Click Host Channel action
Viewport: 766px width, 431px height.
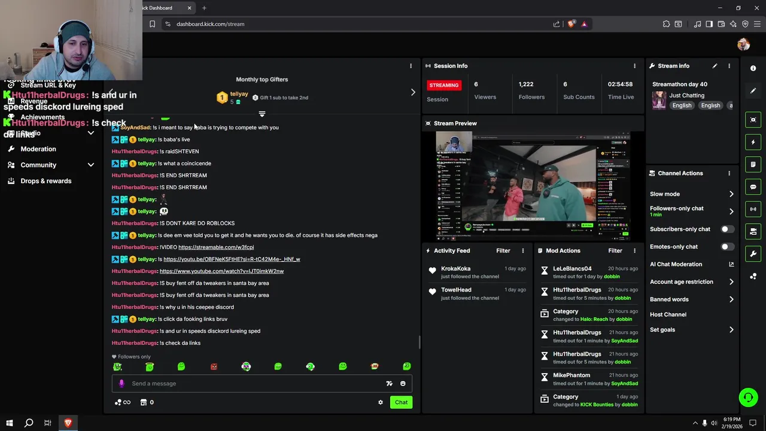click(x=668, y=314)
